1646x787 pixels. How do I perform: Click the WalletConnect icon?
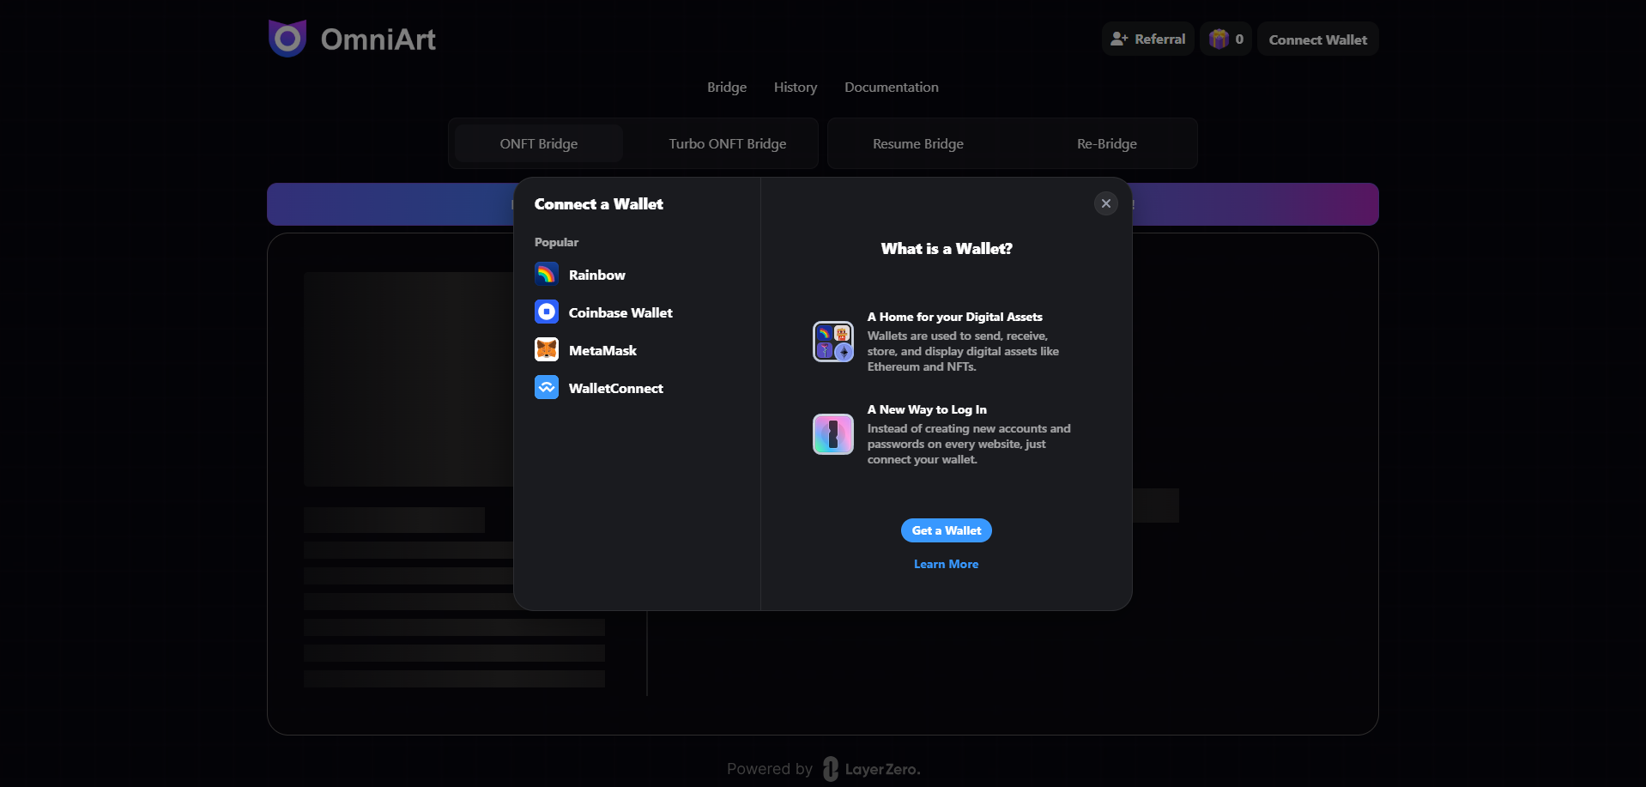[x=547, y=388]
